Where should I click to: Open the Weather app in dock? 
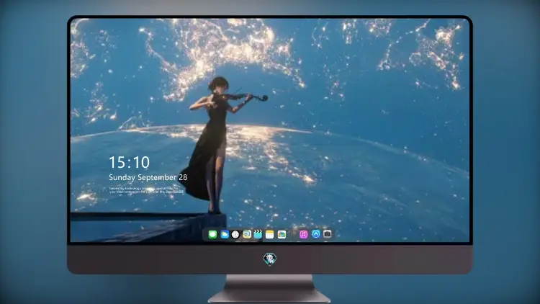tap(225, 235)
